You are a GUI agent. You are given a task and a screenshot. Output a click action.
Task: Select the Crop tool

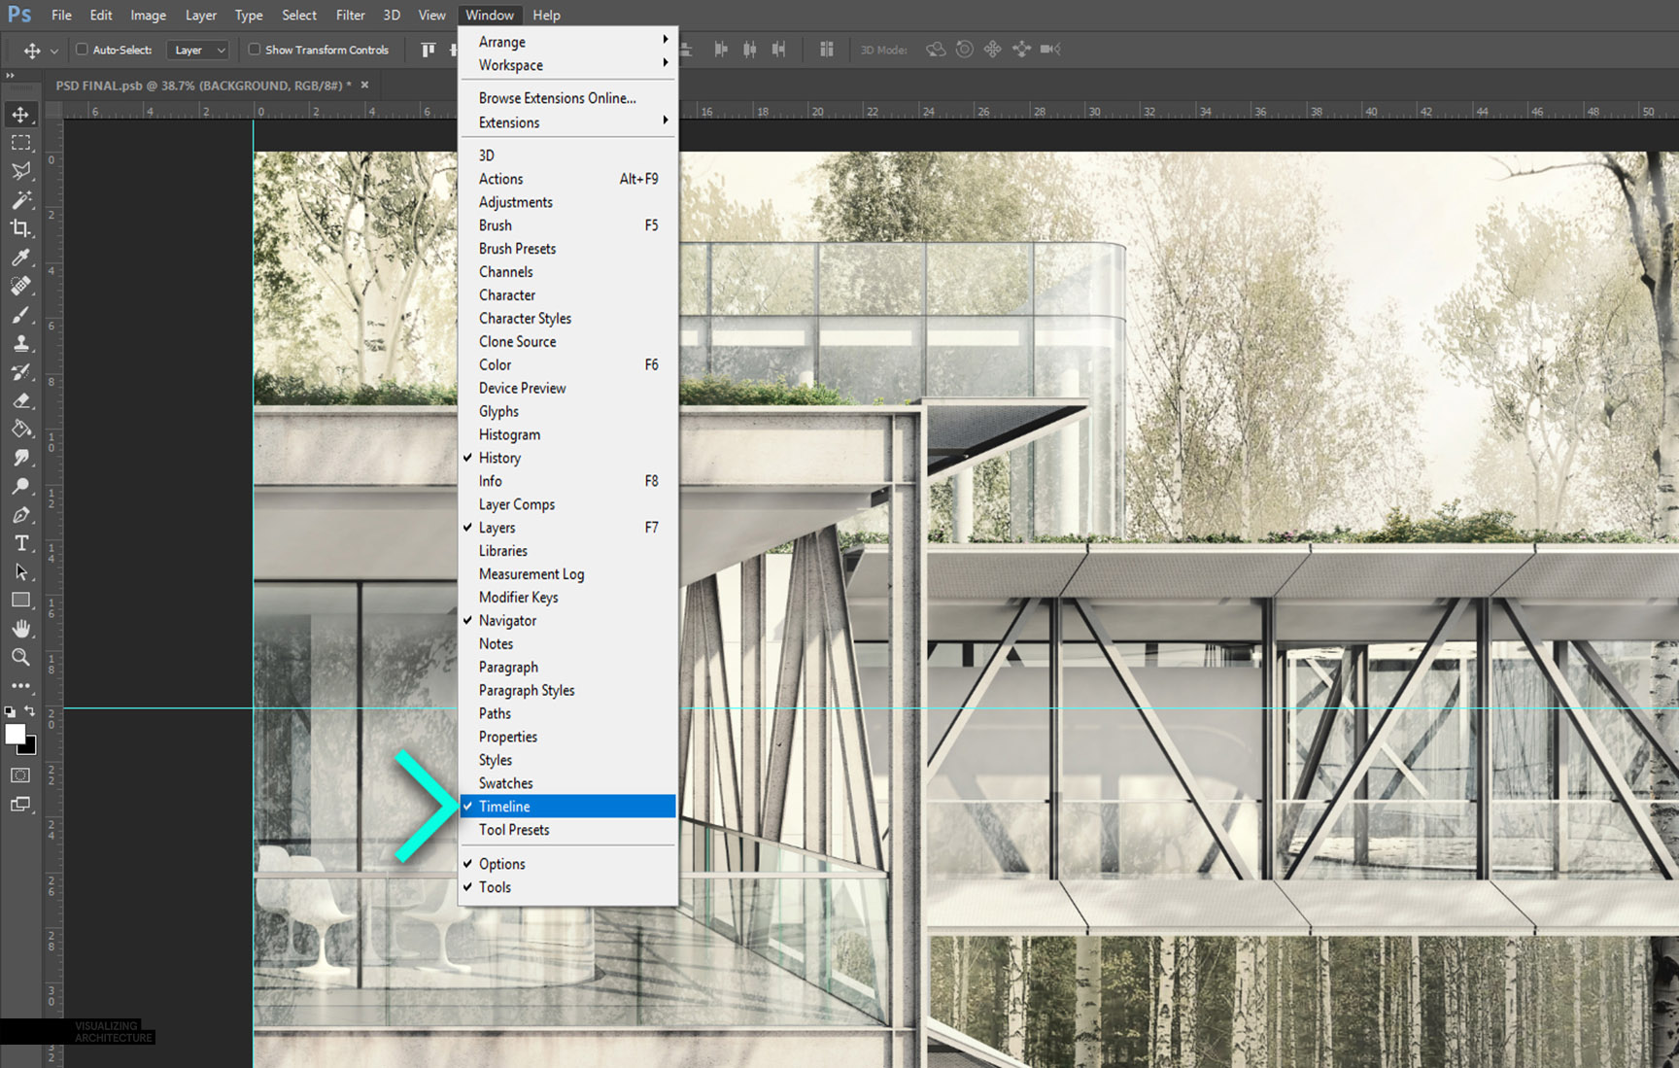tap(20, 228)
